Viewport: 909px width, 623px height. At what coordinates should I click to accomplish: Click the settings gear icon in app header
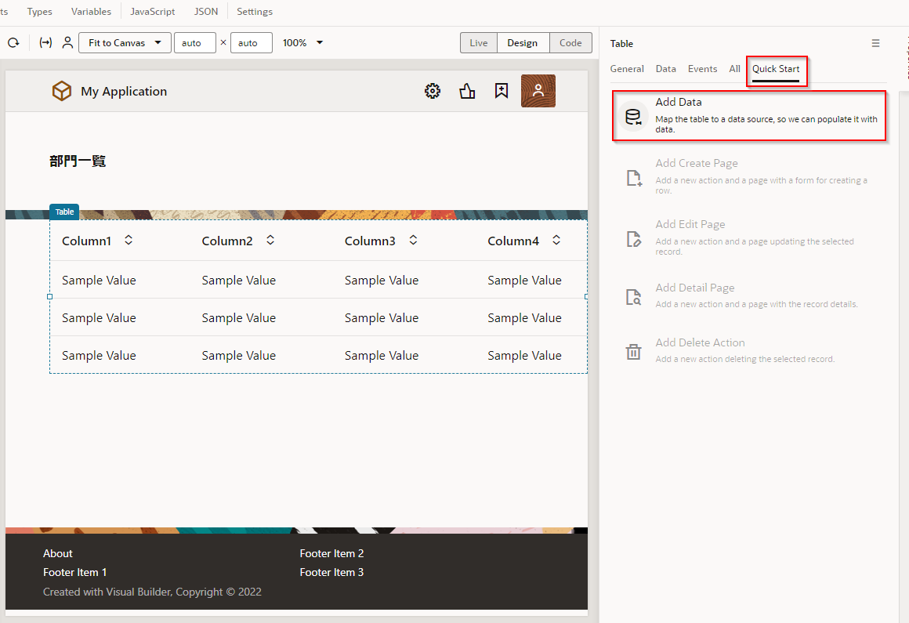[432, 91]
